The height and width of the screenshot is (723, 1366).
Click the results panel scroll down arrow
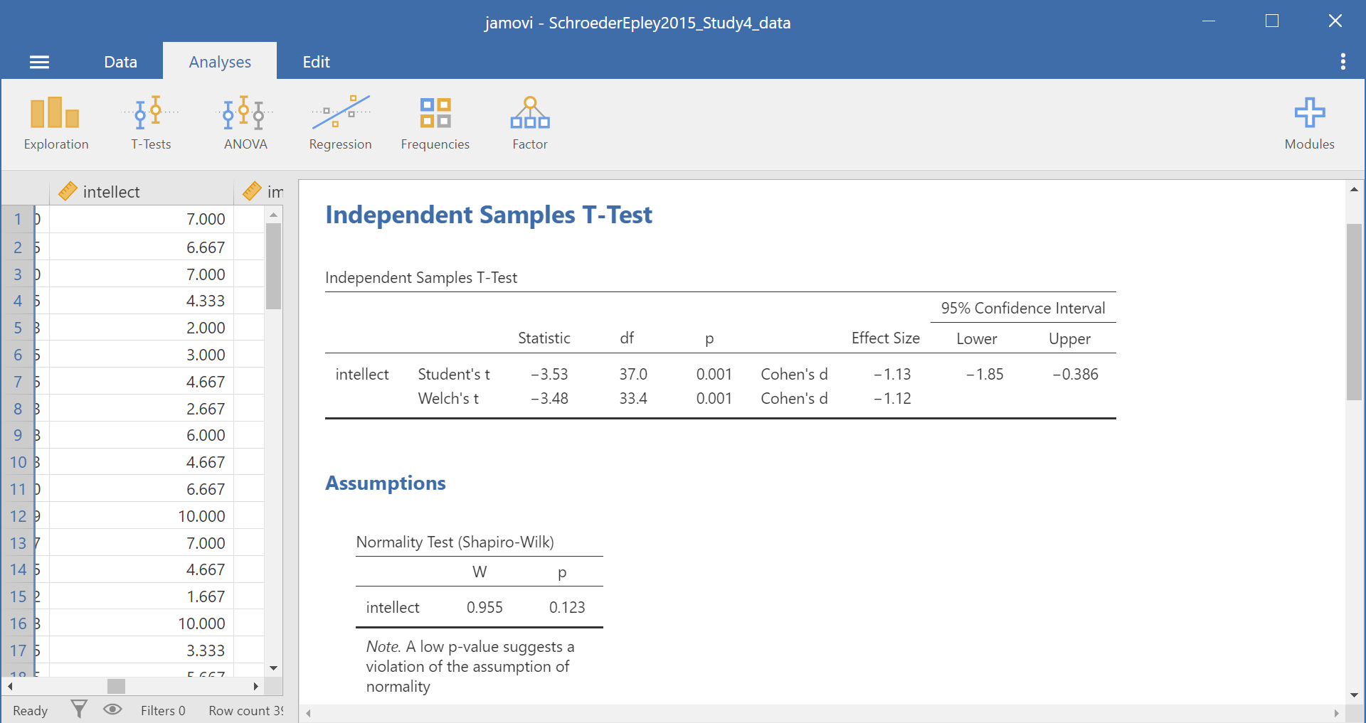tap(1354, 695)
